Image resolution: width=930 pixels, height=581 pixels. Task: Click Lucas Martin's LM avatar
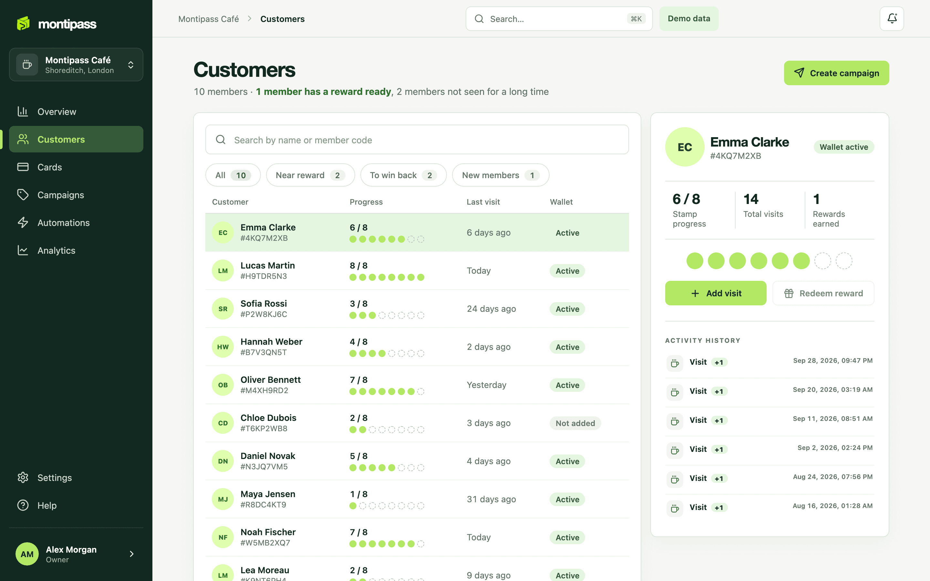tap(223, 270)
